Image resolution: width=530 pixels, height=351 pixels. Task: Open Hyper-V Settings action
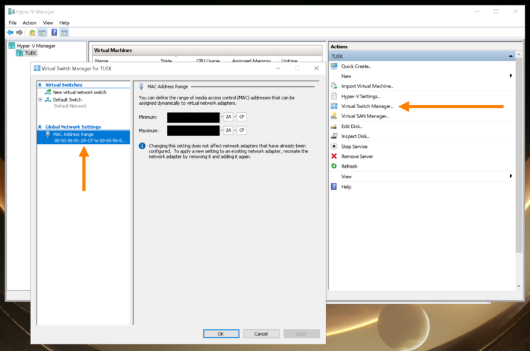point(360,96)
